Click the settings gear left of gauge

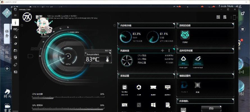point(22,25)
